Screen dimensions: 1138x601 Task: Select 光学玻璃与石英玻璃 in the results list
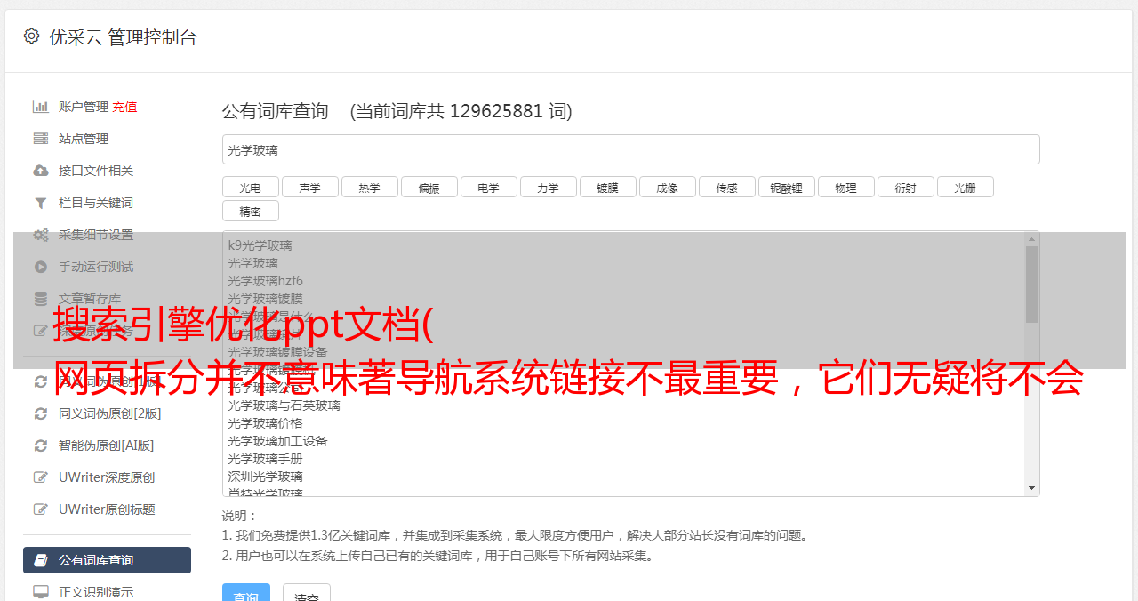[x=284, y=405]
